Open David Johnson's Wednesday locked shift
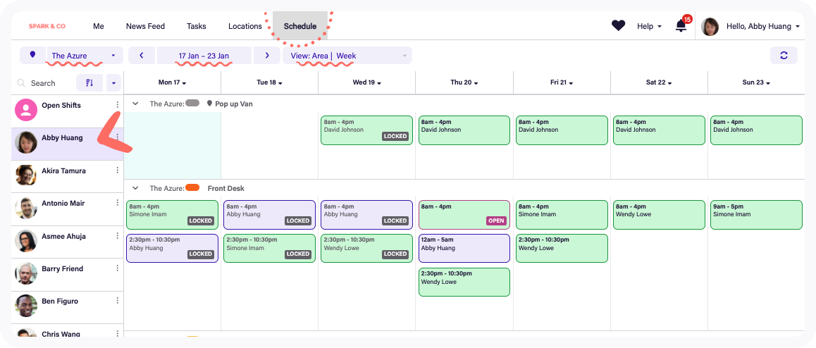This screenshot has width=816, height=348. [367, 130]
